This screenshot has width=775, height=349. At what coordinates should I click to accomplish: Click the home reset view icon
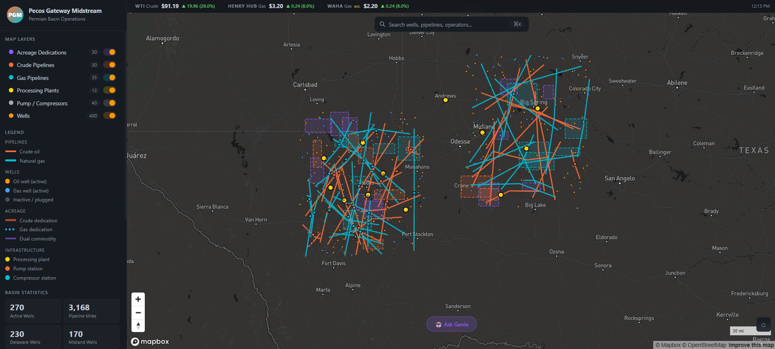coord(763,325)
